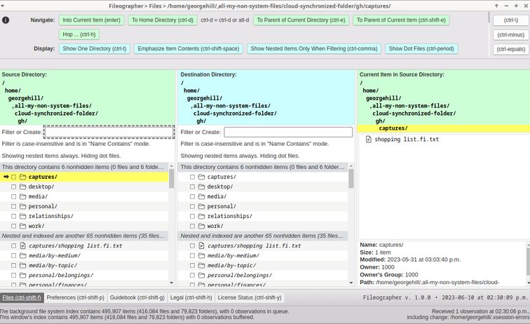This screenshot has width=530, height=324.
Task: Click folder icon of media/ in destination list
Action: (x=201, y=196)
